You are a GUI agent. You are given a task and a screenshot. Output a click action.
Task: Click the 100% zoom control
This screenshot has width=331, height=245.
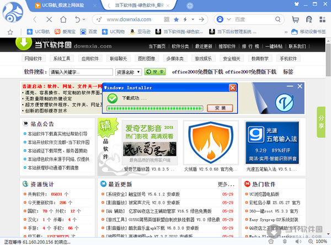click(318, 241)
